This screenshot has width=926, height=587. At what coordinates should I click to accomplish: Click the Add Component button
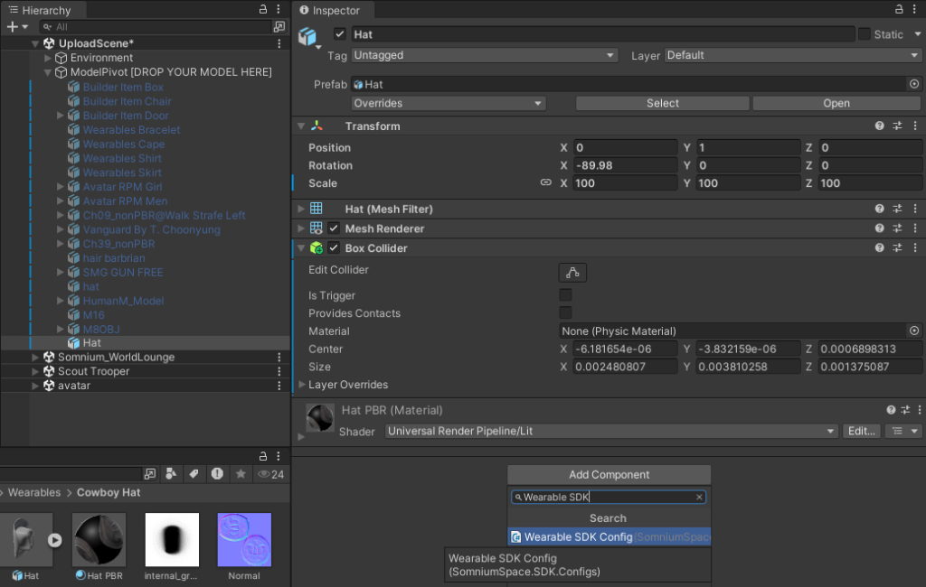click(609, 475)
